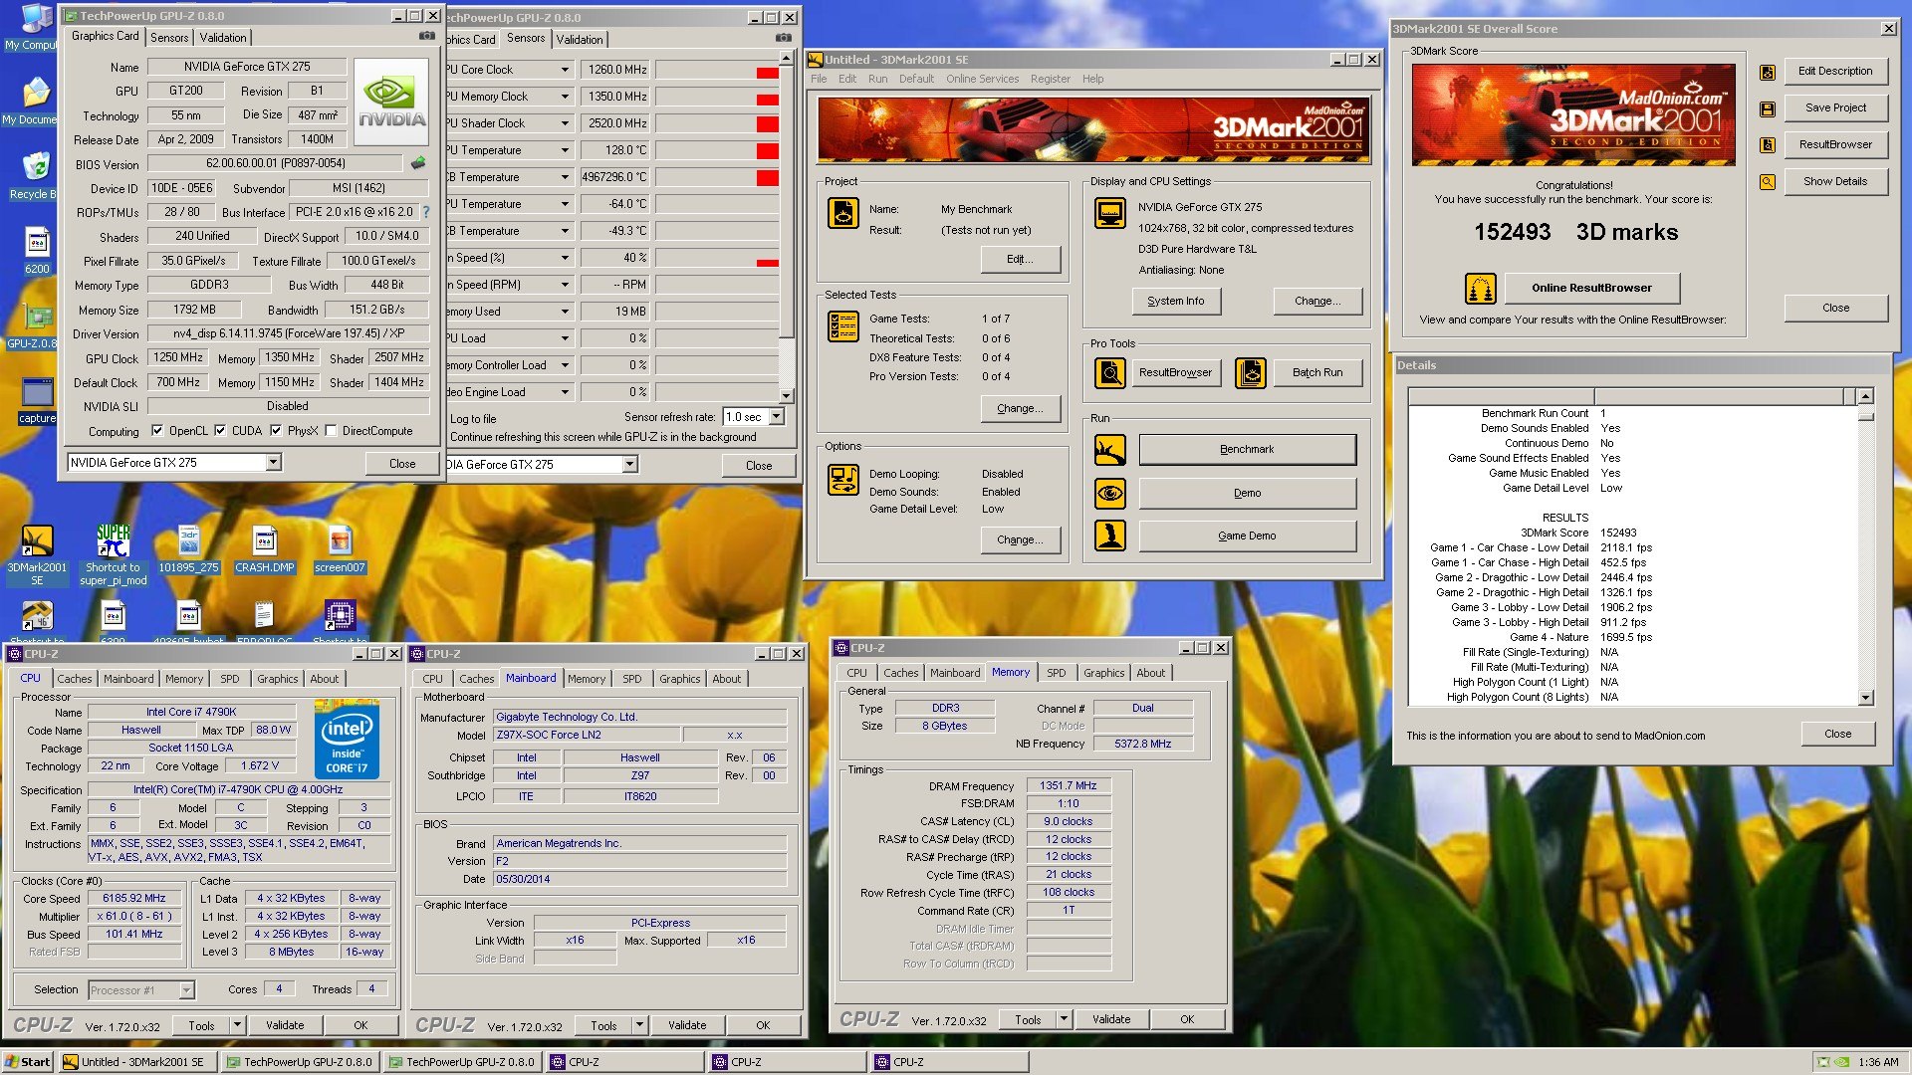Viewport: 1912px width, 1075px height.
Task: Click the GPU name field in GPU-Z
Action: click(247, 67)
